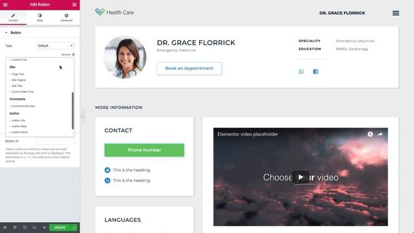Select the Current Date Time dynamic tag
414x233 pixels.
click(23, 92)
